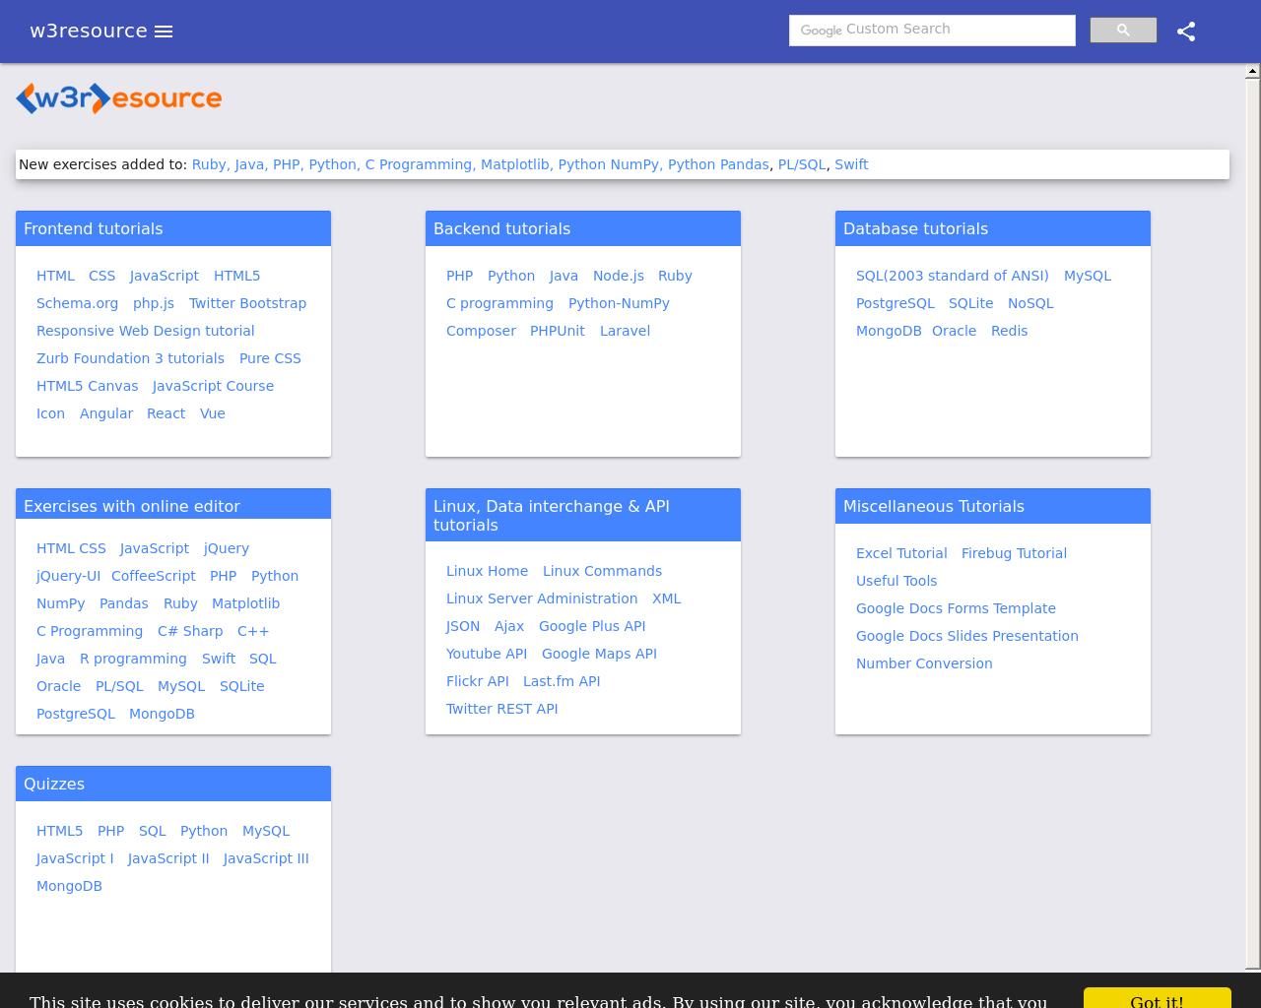
Task: Select MySQL under Database tutorials
Action: (1087, 276)
